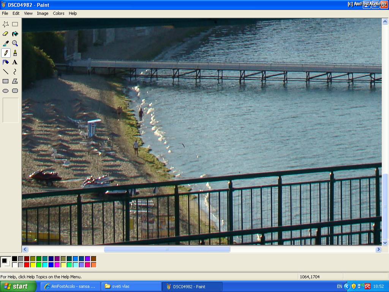Click the wireless network tray icon
The width and height of the screenshot is (389, 292).
tap(361, 286)
